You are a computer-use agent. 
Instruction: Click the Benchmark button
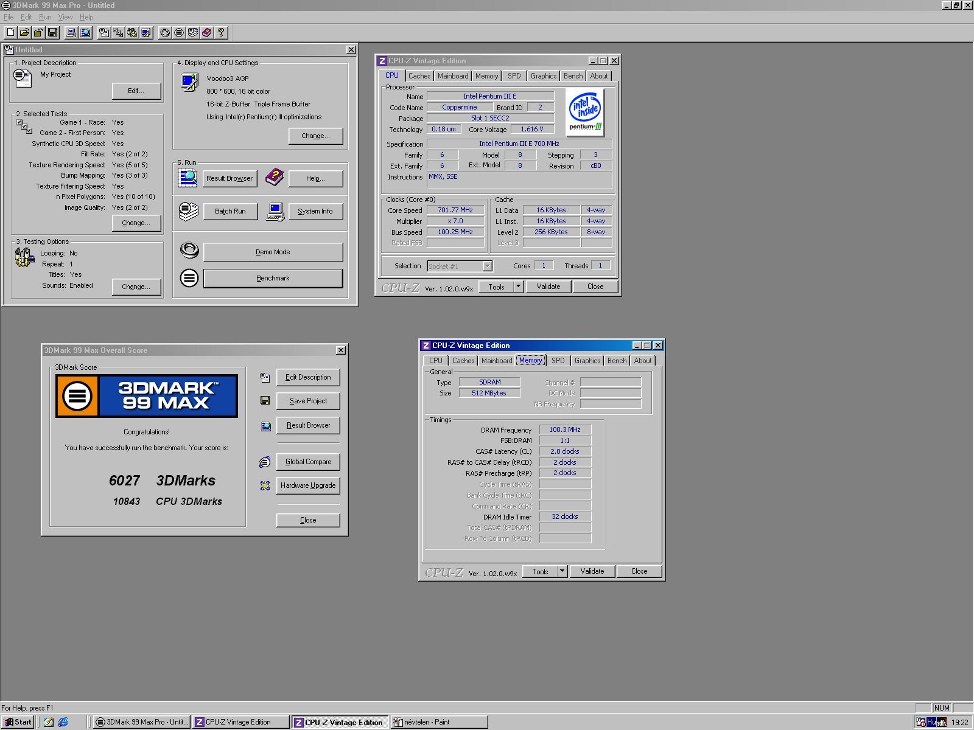[x=273, y=278]
